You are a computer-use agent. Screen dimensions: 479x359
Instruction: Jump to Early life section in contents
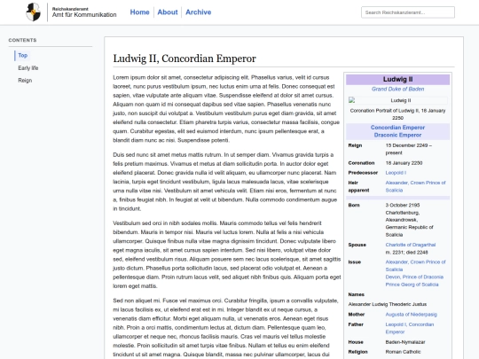coord(28,67)
